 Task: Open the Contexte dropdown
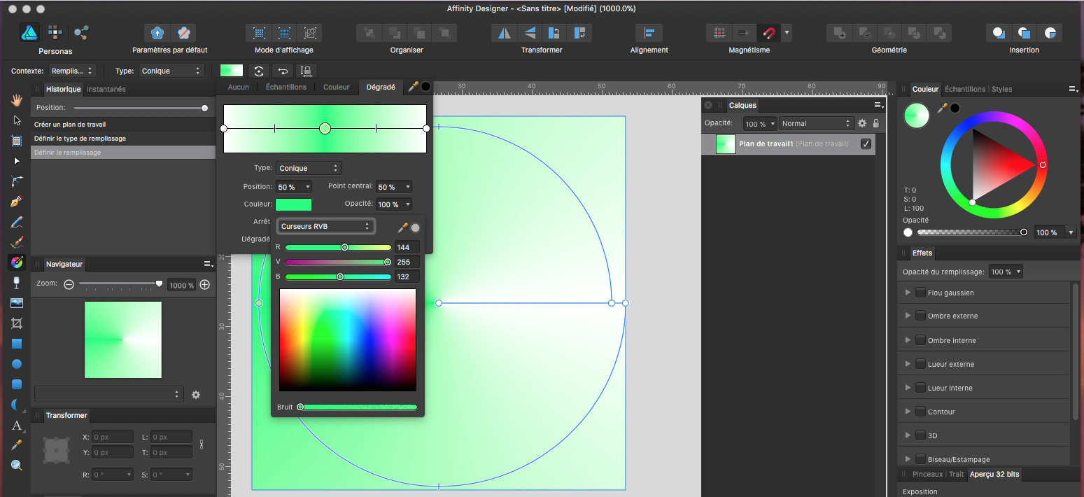[x=73, y=71]
